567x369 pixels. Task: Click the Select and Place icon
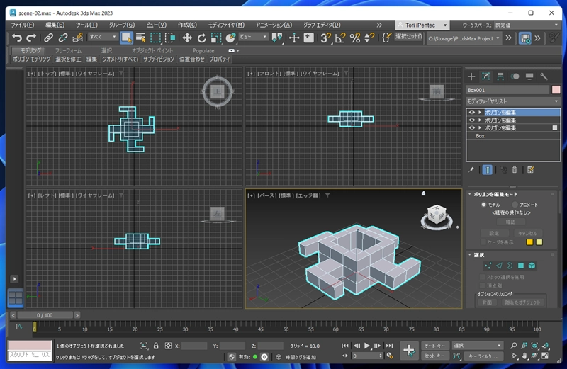[x=230, y=38]
